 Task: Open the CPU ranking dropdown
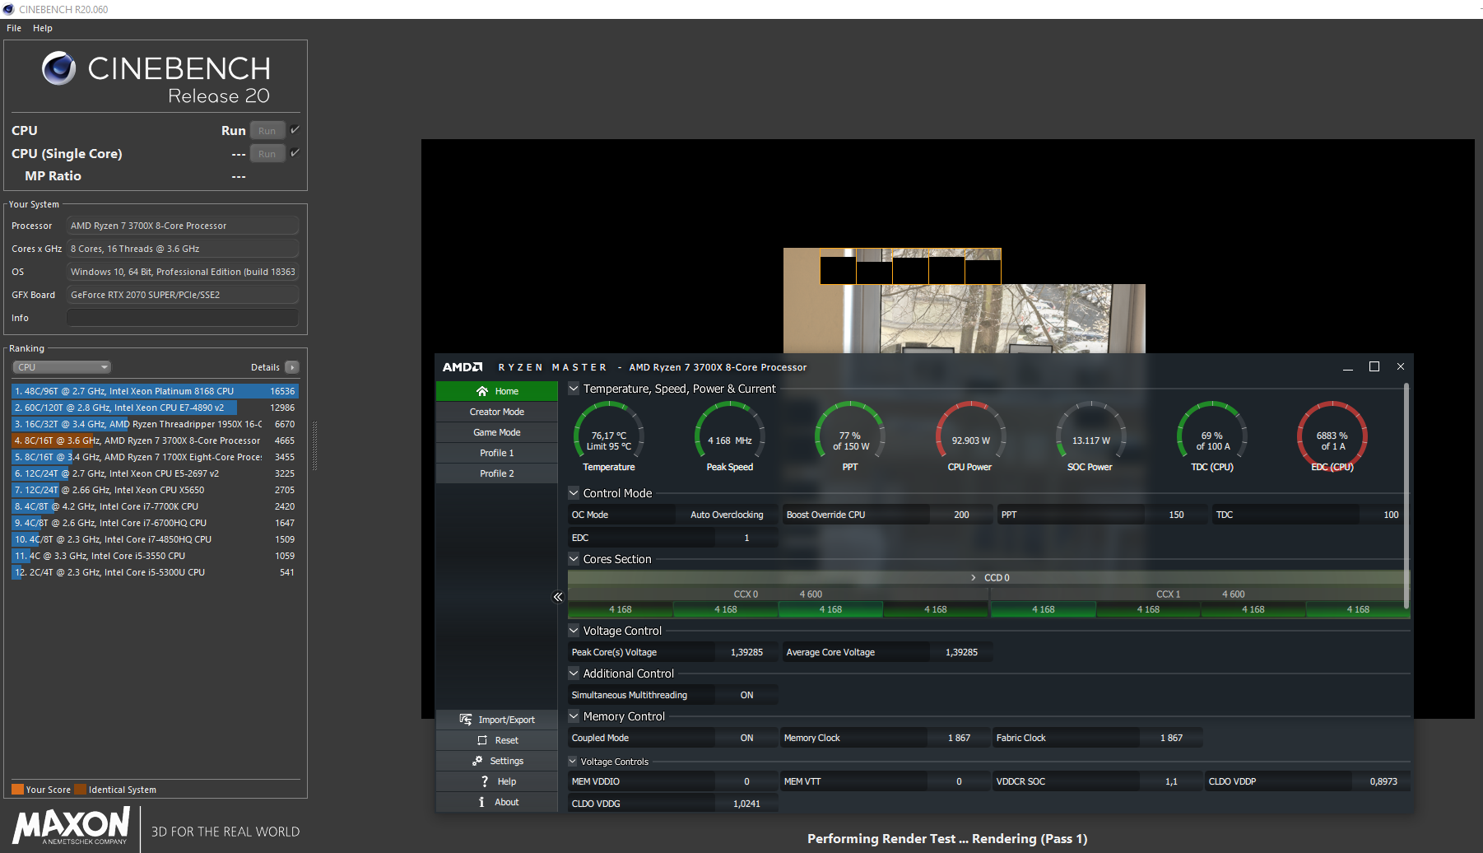pyautogui.click(x=62, y=367)
